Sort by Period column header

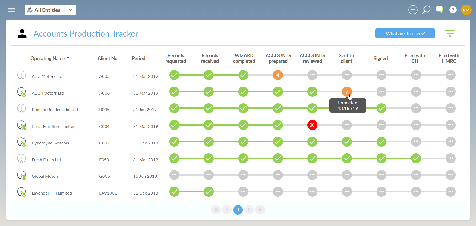coord(139,58)
